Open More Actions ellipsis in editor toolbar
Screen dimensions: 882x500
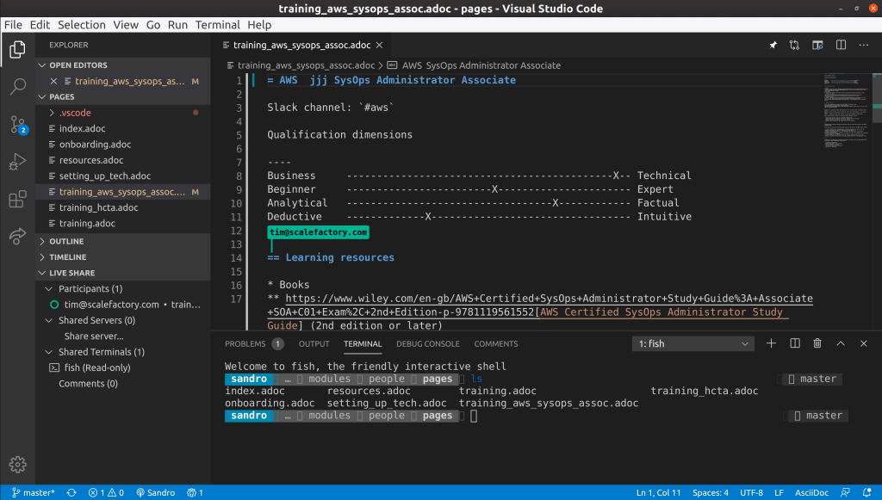(x=863, y=45)
